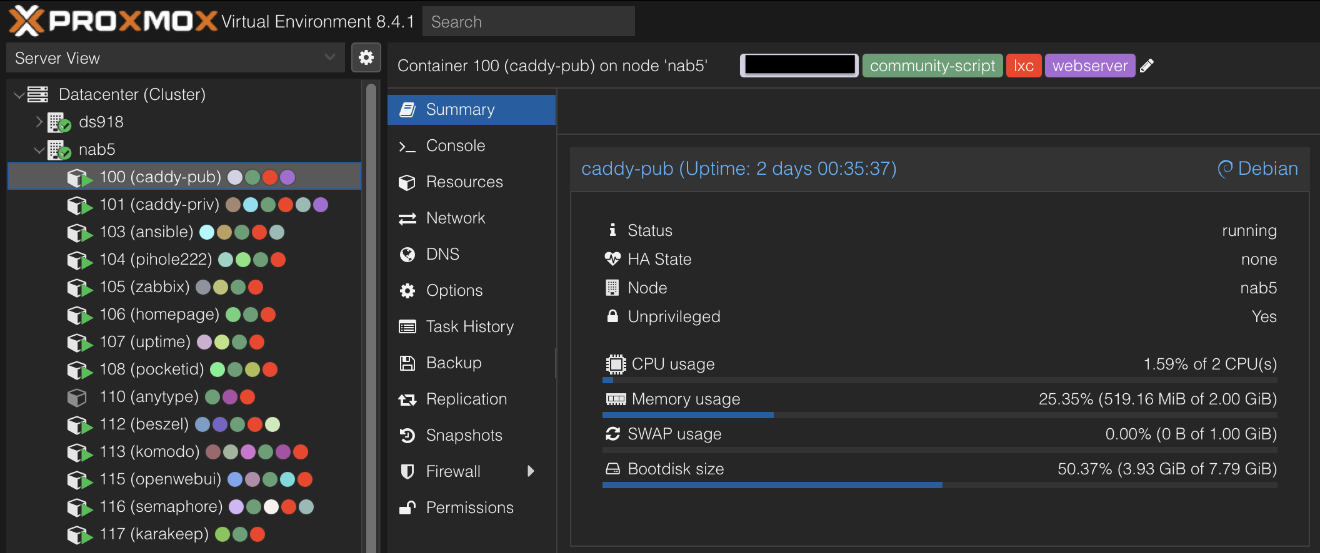Expand the ds918 node
Screen dimensions: 1320x553
[39, 122]
